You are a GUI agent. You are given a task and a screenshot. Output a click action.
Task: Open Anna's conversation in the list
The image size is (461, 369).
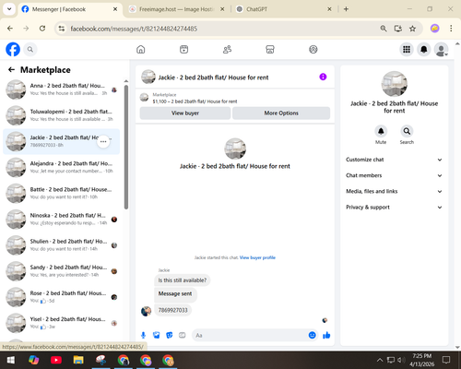coord(62,89)
